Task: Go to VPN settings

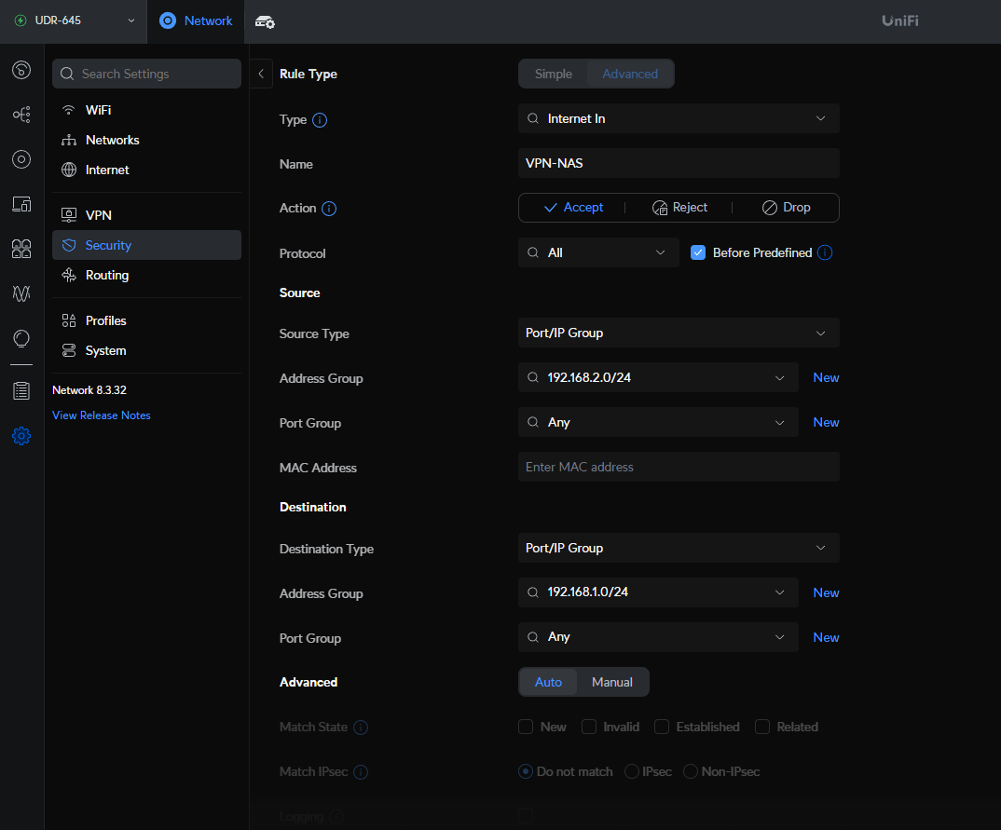Action: click(x=147, y=215)
